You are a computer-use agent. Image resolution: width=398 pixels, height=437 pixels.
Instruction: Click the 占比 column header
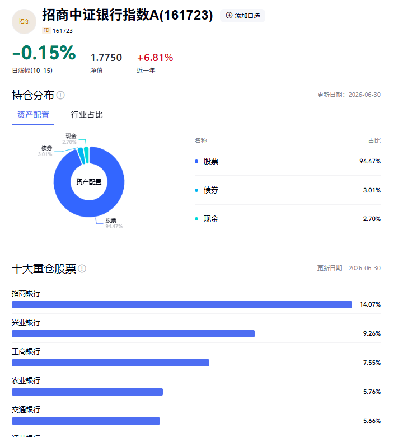374,140
